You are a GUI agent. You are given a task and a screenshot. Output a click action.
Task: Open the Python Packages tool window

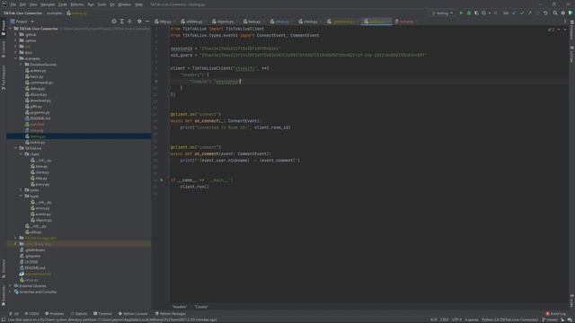pyautogui.click(x=171, y=313)
